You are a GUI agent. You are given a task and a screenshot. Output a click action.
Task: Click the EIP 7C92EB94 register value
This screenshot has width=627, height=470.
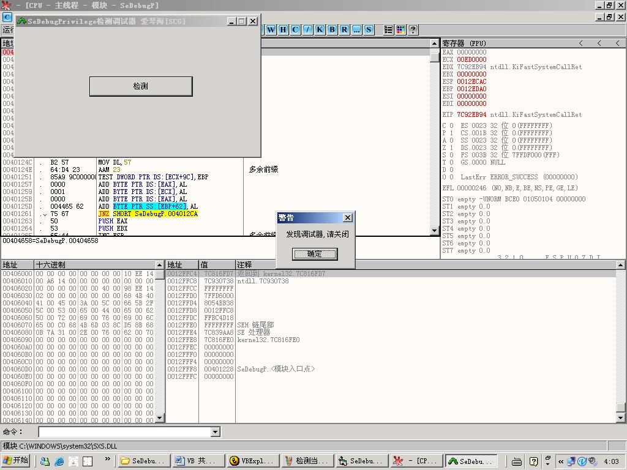471,114
